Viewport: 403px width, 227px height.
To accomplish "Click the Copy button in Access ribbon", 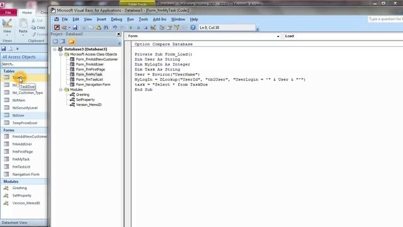I will 38,28.
